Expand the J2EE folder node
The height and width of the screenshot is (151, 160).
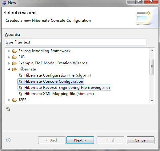(9, 100)
